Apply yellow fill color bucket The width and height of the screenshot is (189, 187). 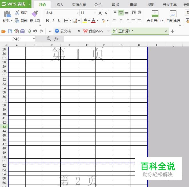click(85, 21)
